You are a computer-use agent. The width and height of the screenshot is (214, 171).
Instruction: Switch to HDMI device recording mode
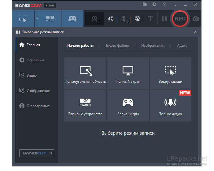(x=50, y=19)
